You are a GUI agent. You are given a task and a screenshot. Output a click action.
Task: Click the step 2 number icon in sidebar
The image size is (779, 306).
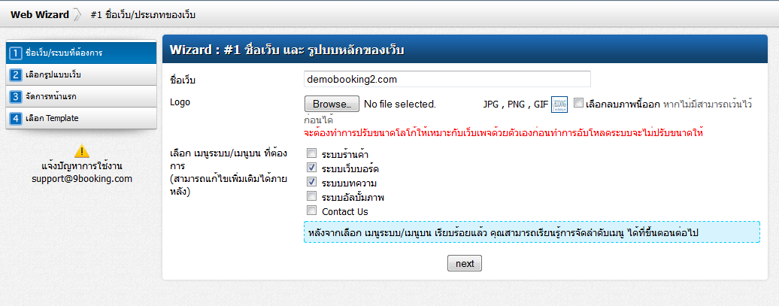point(16,75)
